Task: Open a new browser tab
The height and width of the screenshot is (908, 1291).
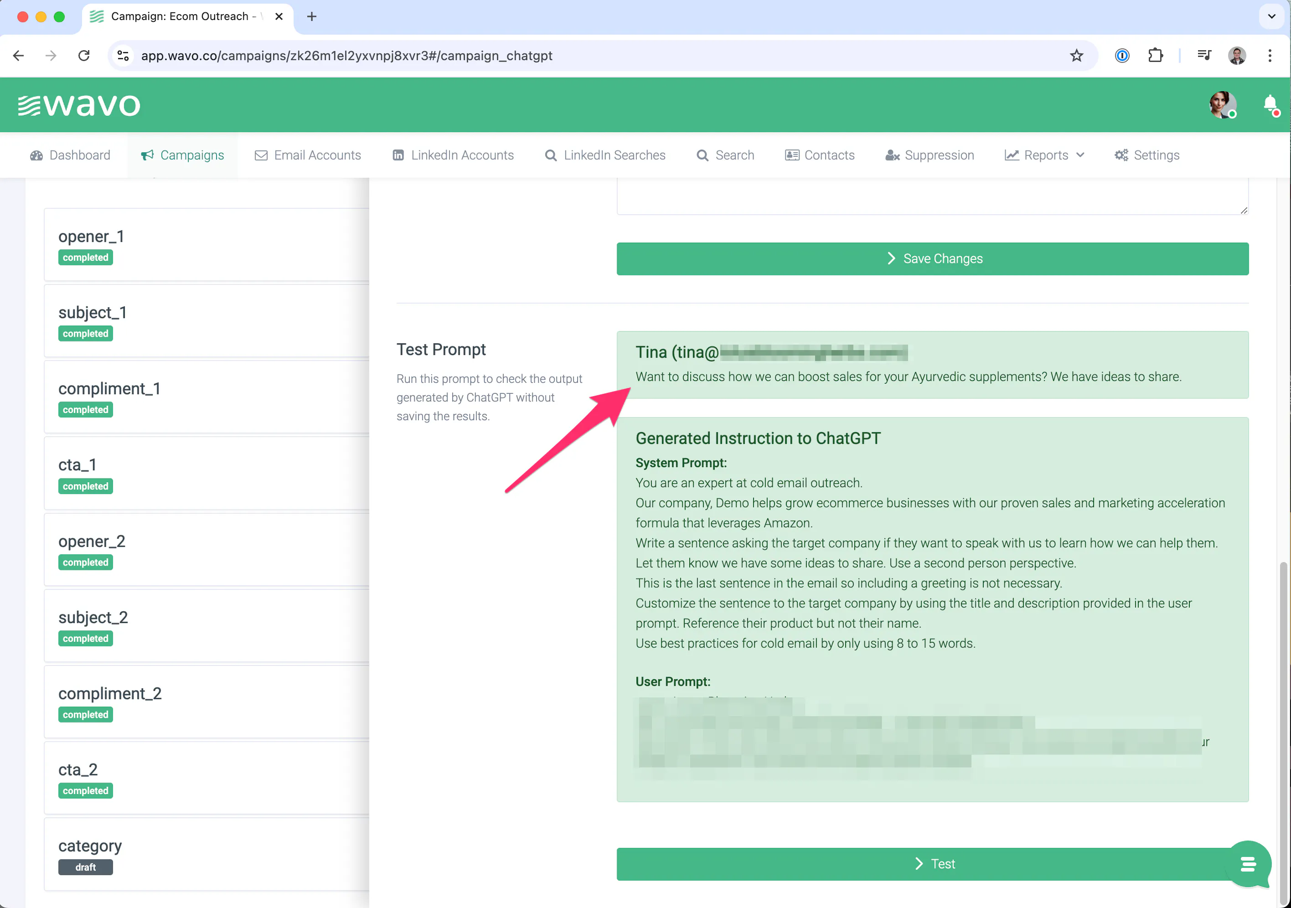Action: pyautogui.click(x=312, y=16)
